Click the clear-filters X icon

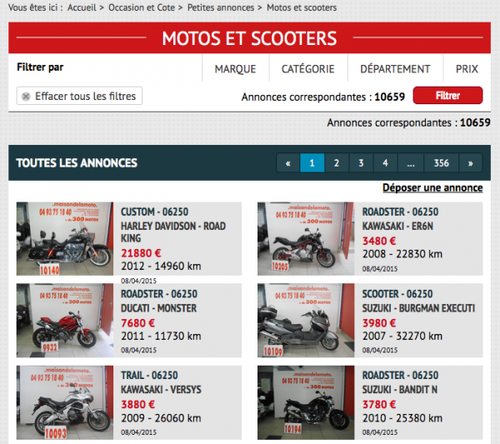pos(26,96)
